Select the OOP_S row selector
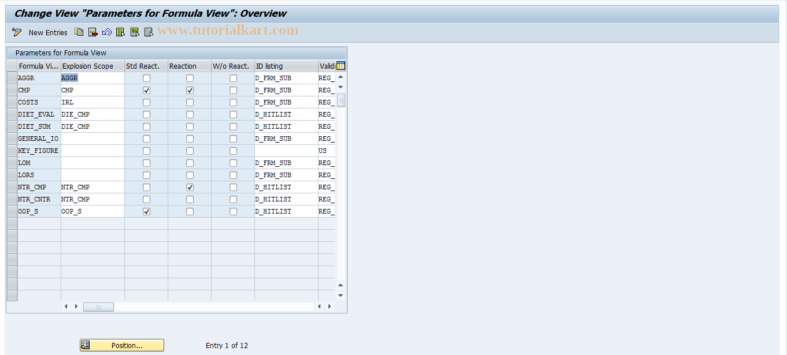The width and height of the screenshot is (787, 355). (x=12, y=211)
